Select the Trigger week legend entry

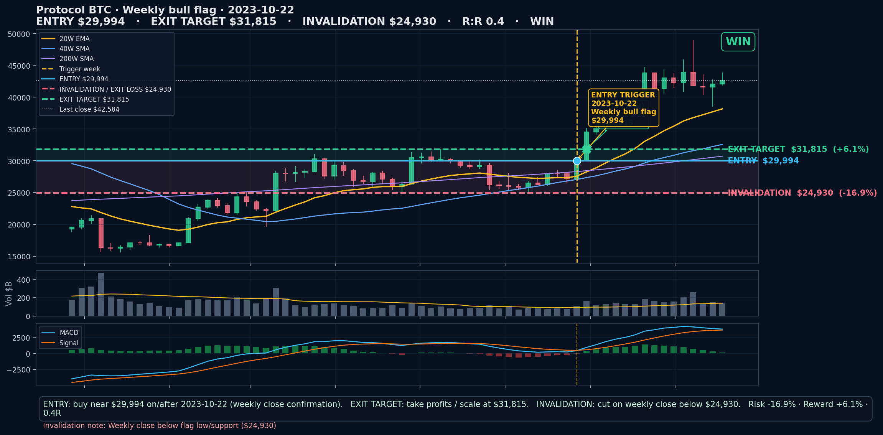[x=71, y=69]
